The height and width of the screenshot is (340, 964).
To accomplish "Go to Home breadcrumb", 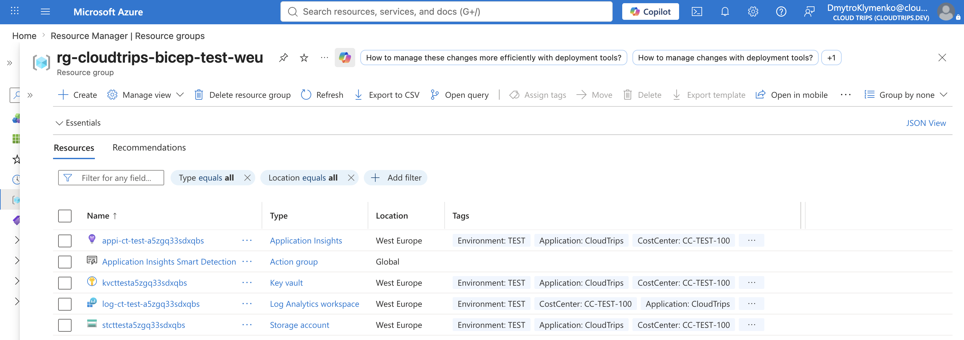I will tap(24, 36).
